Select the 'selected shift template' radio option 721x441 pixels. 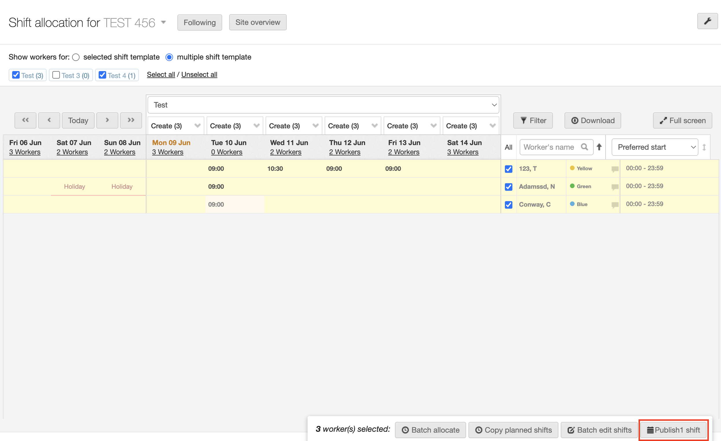(x=76, y=57)
